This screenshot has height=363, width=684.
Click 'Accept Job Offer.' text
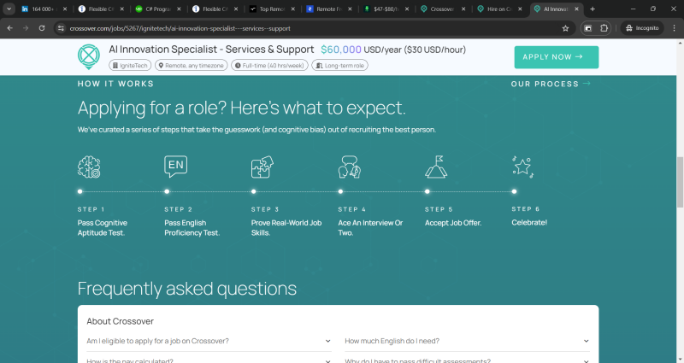[x=453, y=223]
